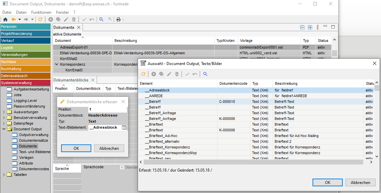Click the orange back arrow
Viewport: 381px width, 193px height.
pos(13,19)
